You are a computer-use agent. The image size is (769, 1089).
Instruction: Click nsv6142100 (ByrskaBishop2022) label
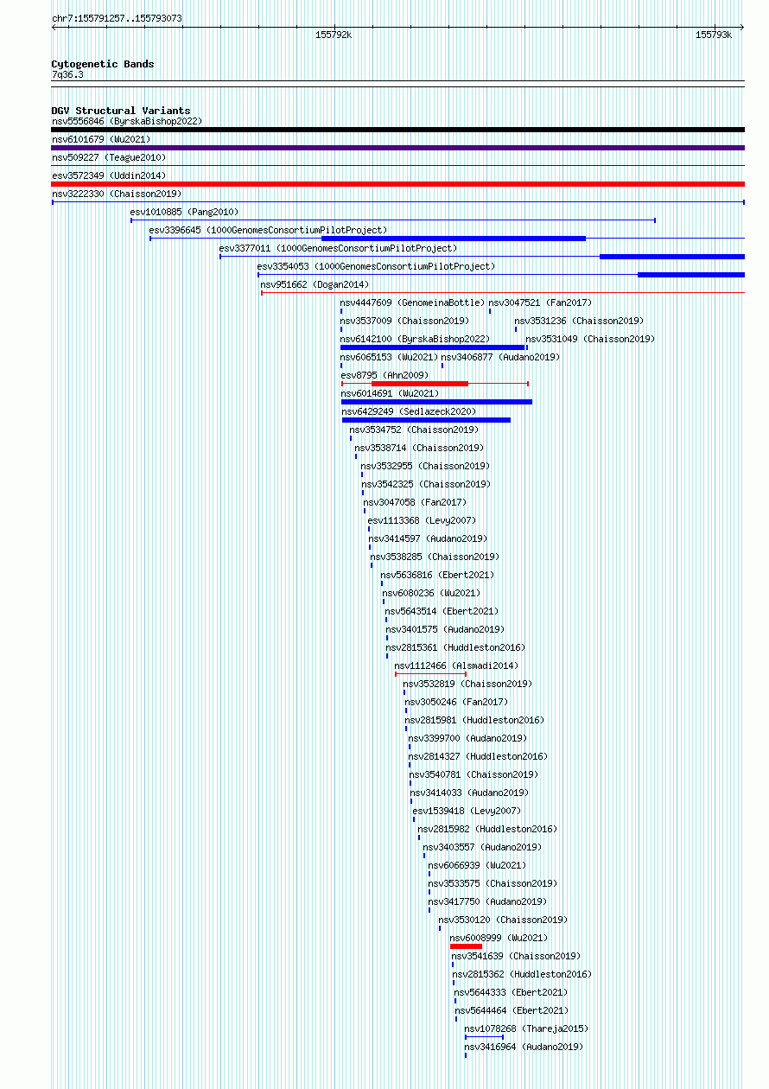[x=415, y=340]
